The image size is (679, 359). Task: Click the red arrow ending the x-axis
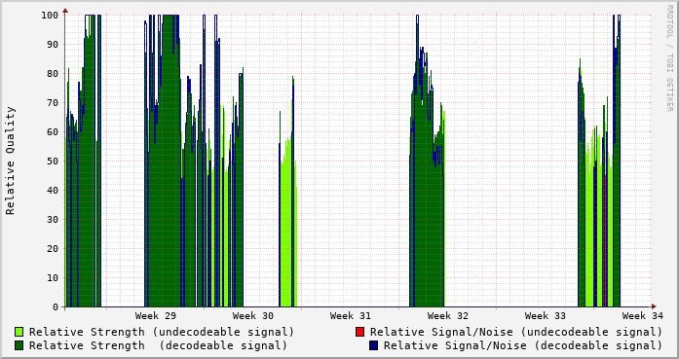(654, 306)
